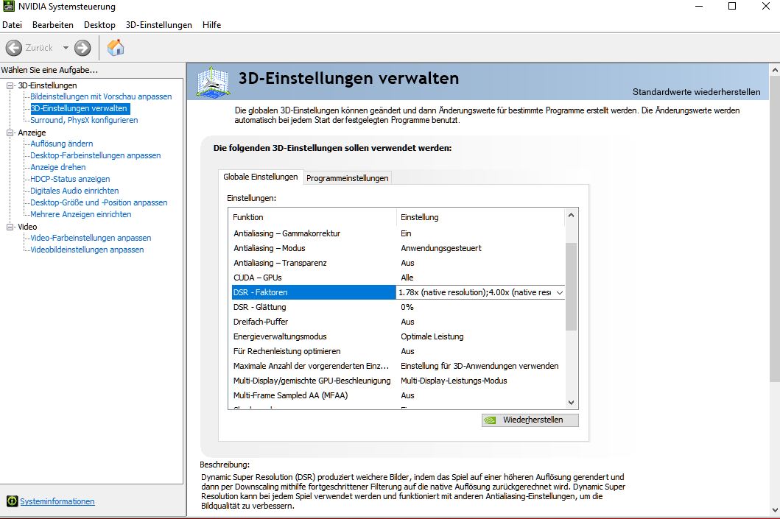Click the Systeminformationen icon at bottom left
780x519 pixels.
pos(12,501)
